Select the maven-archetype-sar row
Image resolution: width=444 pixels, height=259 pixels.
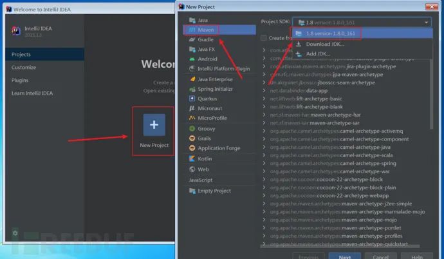pyautogui.click(x=344, y=123)
